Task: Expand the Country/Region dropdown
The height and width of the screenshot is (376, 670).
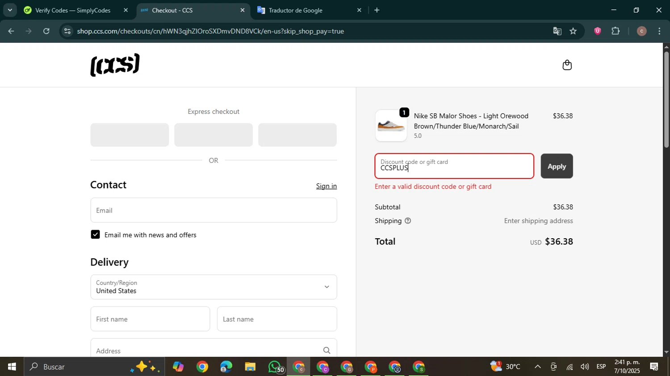Action: tap(214, 287)
